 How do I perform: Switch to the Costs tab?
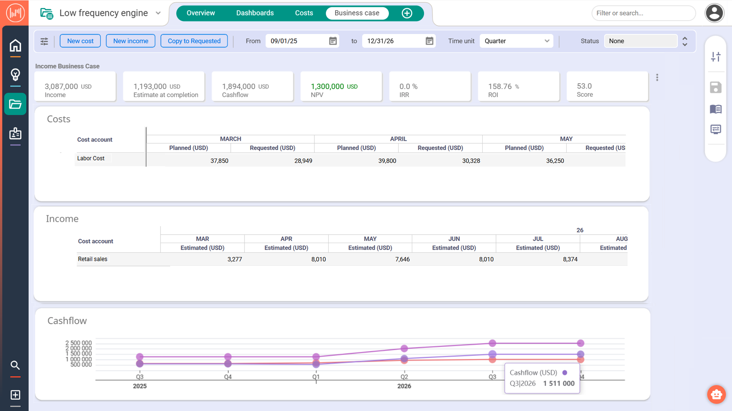coord(304,13)
